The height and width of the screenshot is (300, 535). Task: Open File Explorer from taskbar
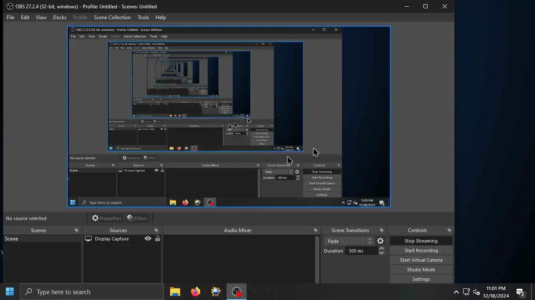(175, 292)
